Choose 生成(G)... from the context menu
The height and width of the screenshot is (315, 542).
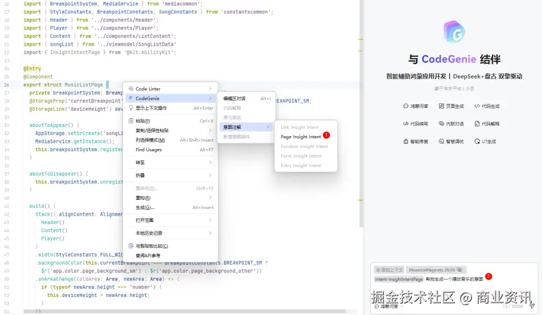point(171,208)
